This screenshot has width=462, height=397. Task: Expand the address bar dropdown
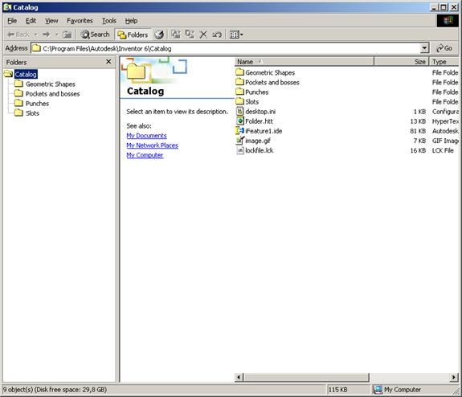coord(424,48)
